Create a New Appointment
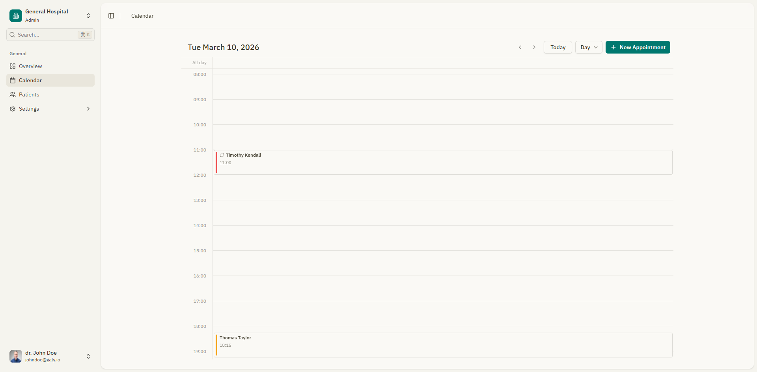The width and height of the screenshot is (757, 372). [638, 47]
